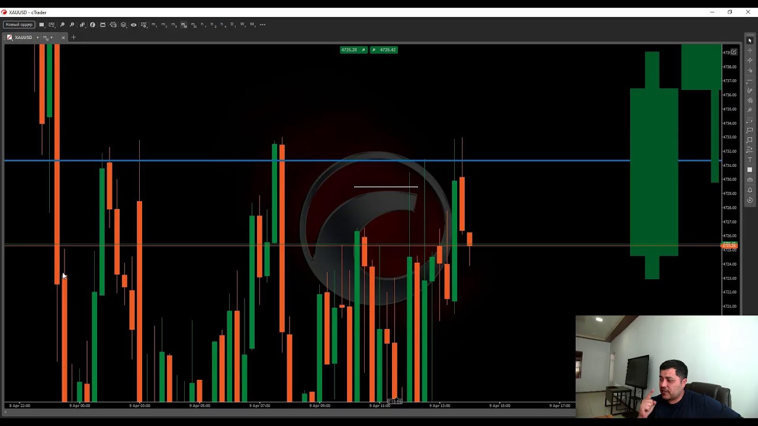The height and width of the screenshot is (426, 758).
Task: Open the robot cBots icon in toolbar
Action: tap(102, 25)
